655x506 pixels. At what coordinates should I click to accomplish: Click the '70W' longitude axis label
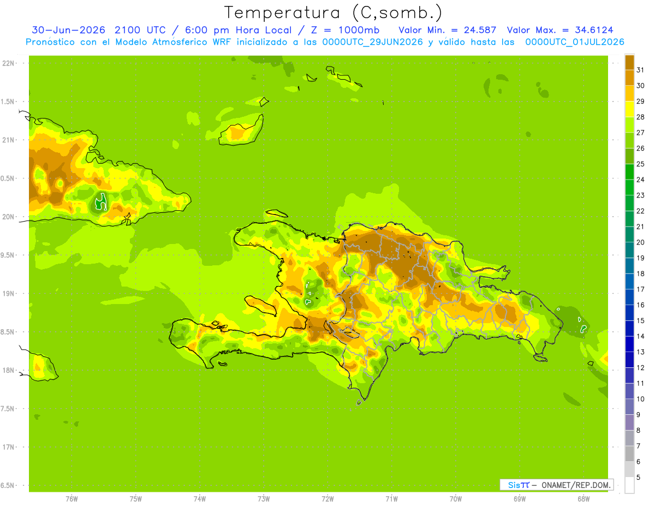[456, 499]
